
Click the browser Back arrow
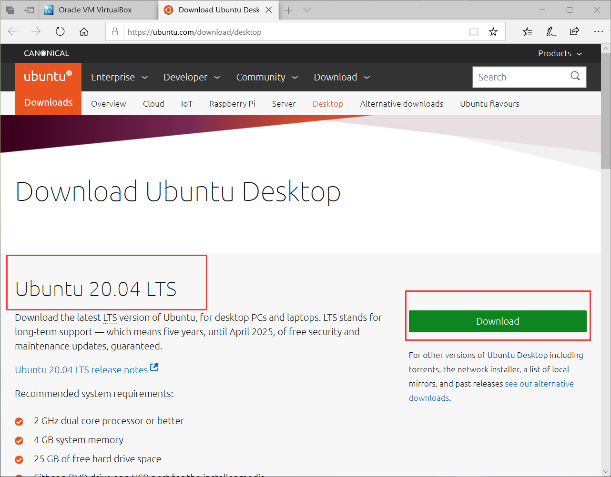coord(12,31)
